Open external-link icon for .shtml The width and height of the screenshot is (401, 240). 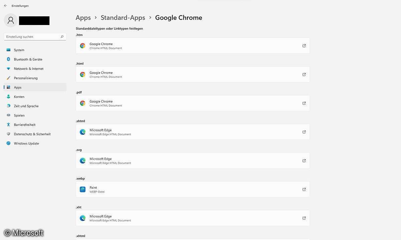tap(304, 132)
